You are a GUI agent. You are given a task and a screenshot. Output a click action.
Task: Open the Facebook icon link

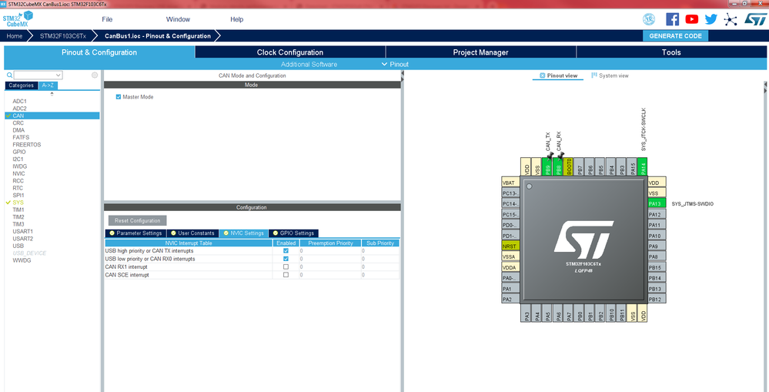[672, 19]
